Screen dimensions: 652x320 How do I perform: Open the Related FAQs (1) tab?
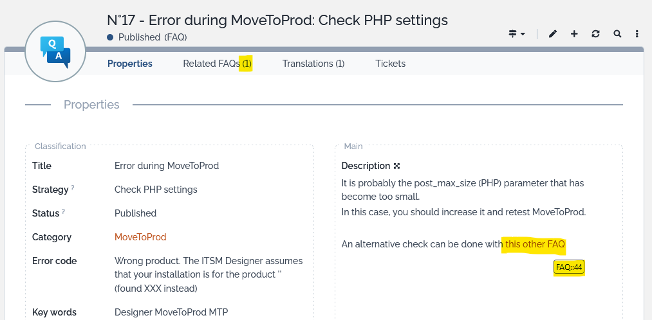point(217,64)
